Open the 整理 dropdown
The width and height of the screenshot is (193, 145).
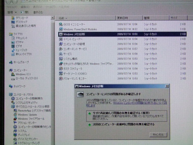(x=12, y=12)
